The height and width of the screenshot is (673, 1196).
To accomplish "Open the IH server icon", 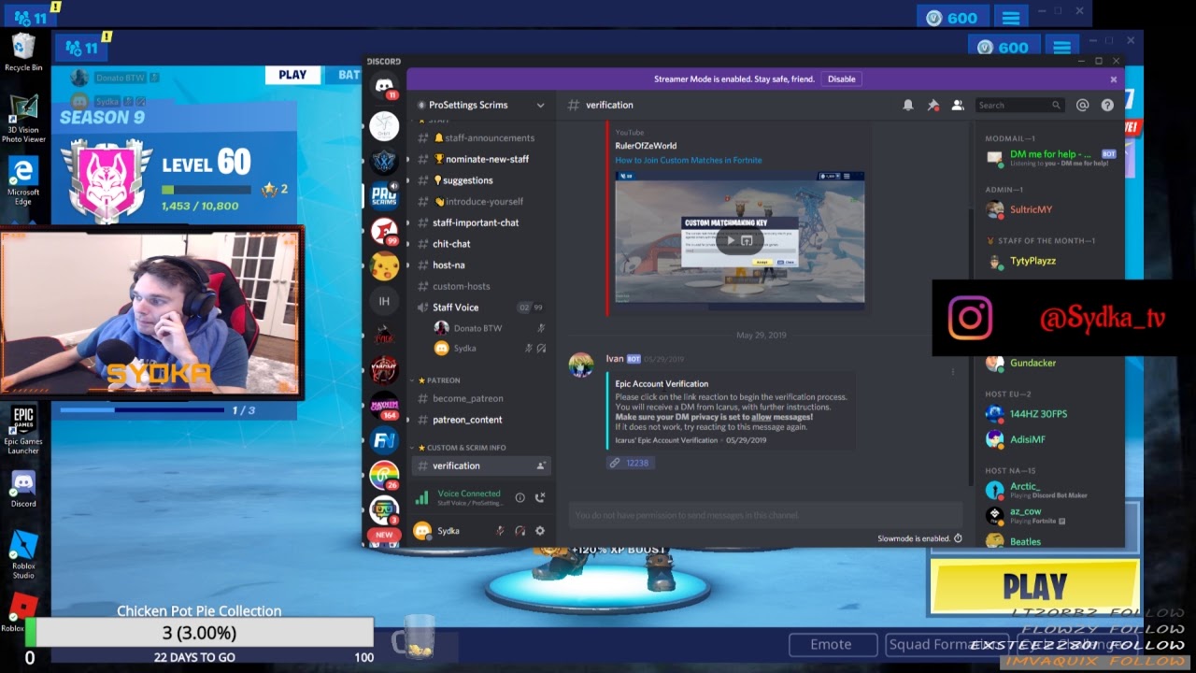I will tap(384, 301).
